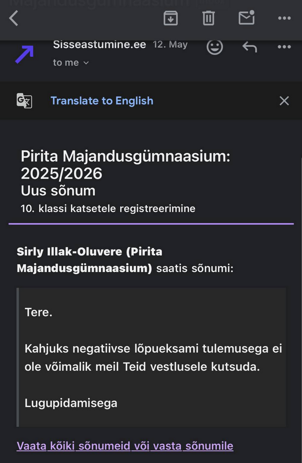The width and height of the screenshot is (302, 463).
Task: Open the "Vaata kõiki sõnumeid või vasta sõnumile" link
Action: 125,446
